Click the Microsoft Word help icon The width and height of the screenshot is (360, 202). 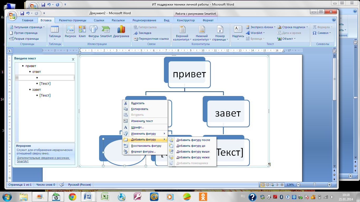pyautogui.click(x=334, y=20)
